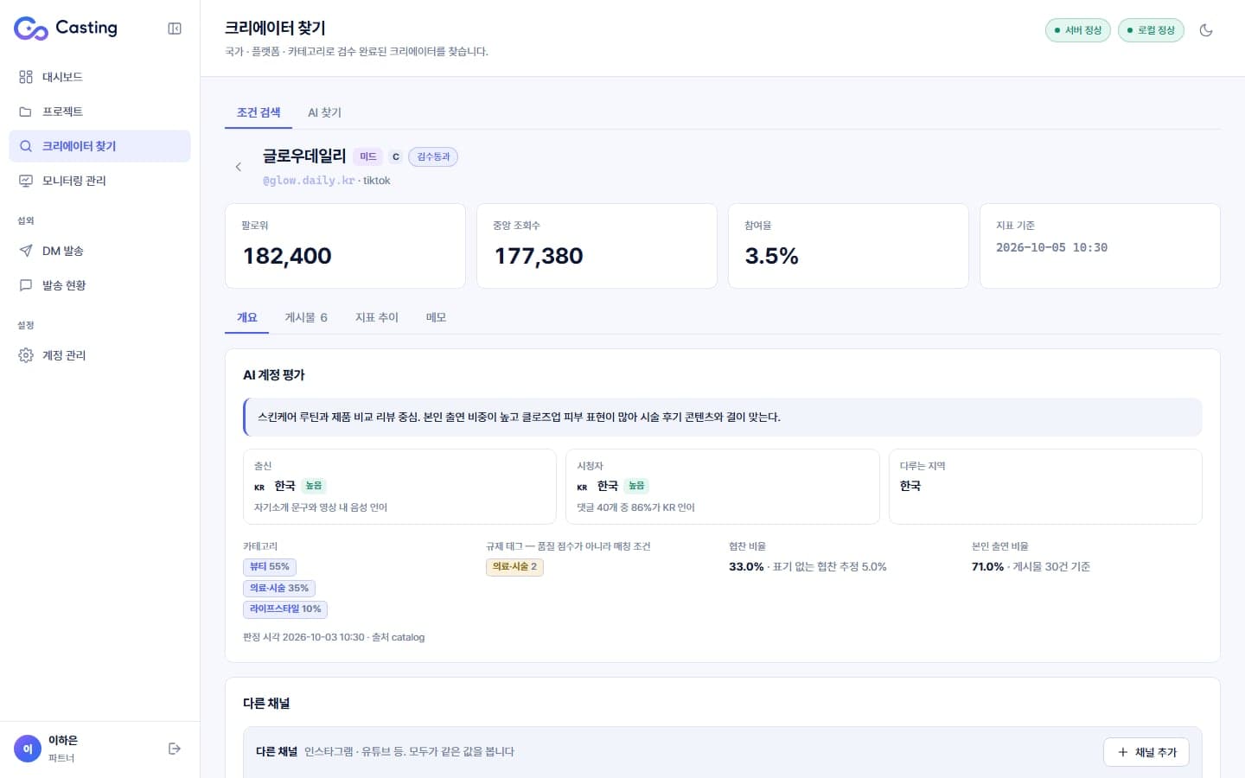The width and height of the screenshot is (1245, 778).
Task: Click the 미드 tier badge
Action: pyautogui.click(x=368, y=156)
